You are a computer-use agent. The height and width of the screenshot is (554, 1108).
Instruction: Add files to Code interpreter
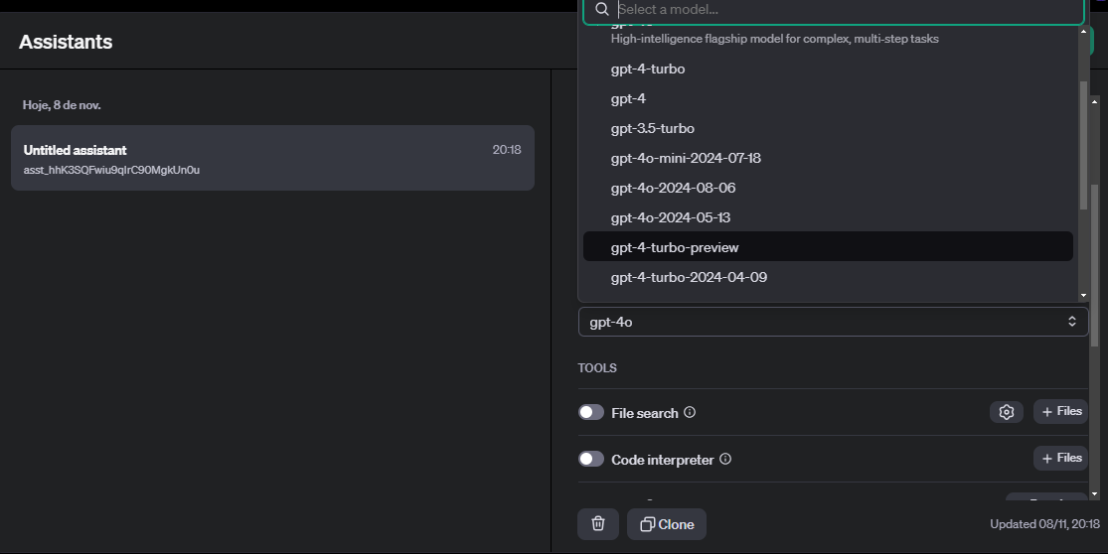(x=1060, y=458)
